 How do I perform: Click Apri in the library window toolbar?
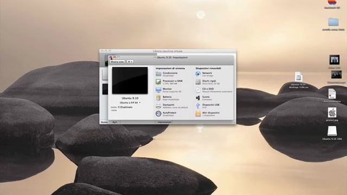[114, 122]
